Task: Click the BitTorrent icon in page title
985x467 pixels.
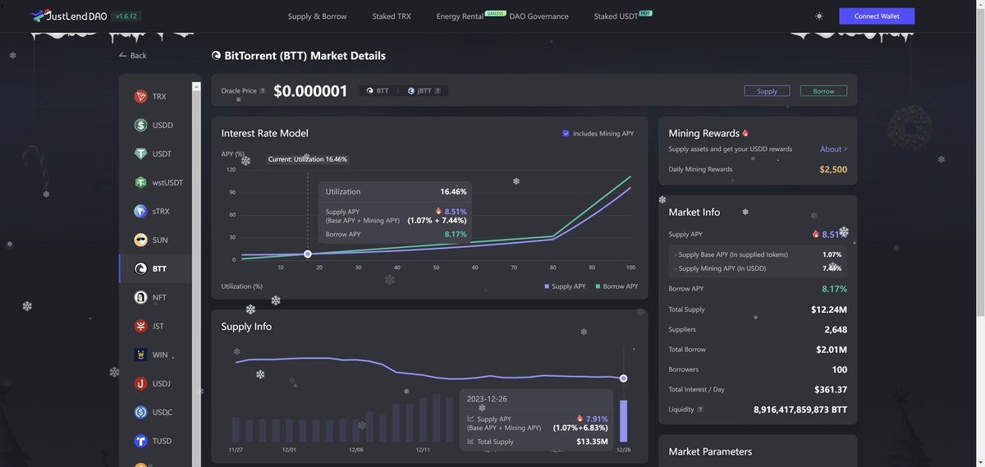Action: [216, 56]
